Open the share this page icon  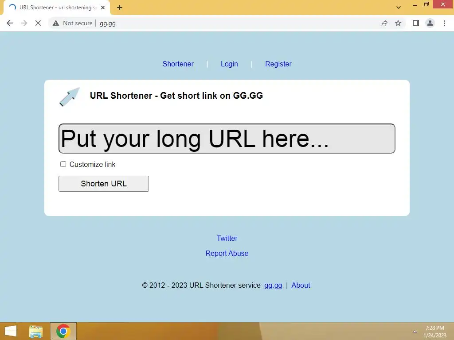[x=384, y=23]
